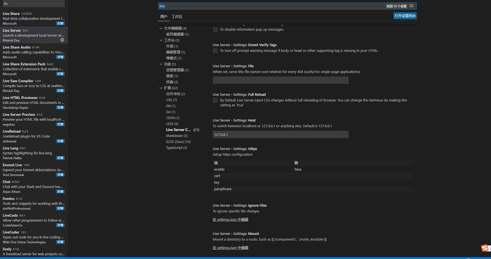
Task: Install the Live Share extension
Action: click(60, 24)
